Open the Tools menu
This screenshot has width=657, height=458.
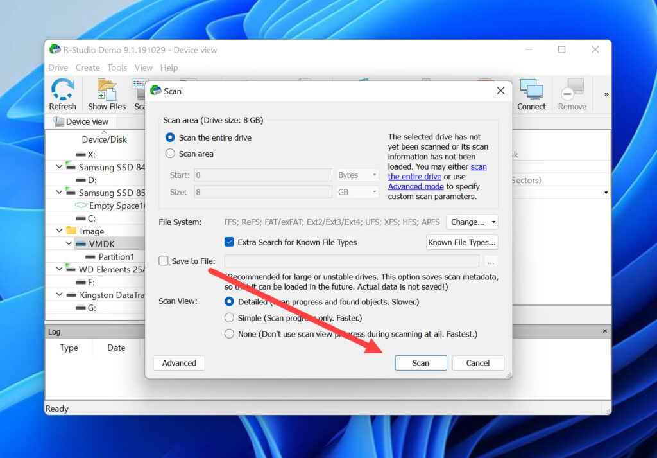click(x=117, y=67)
